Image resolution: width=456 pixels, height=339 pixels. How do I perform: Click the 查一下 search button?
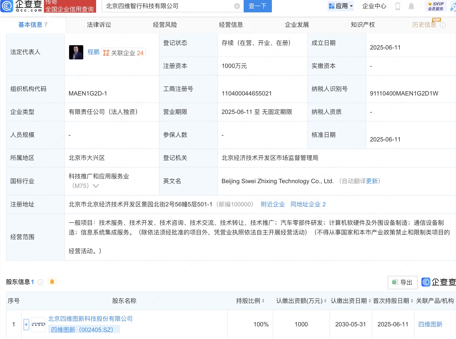coord(258,6)
